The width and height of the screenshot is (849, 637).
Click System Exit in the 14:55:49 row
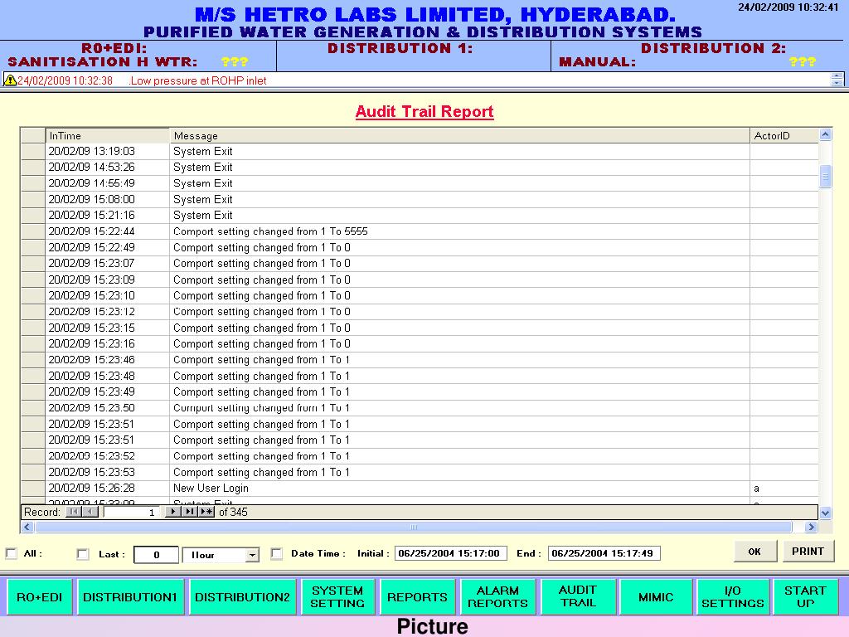pyautogui.click(x=203, y=183)
